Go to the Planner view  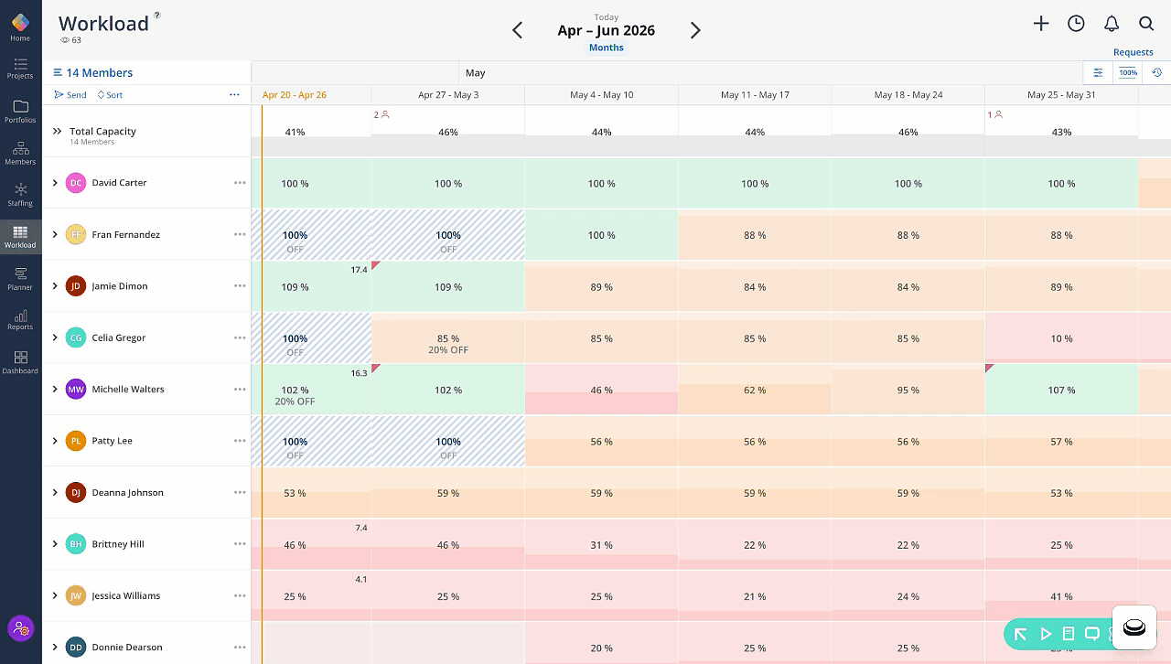20,278
